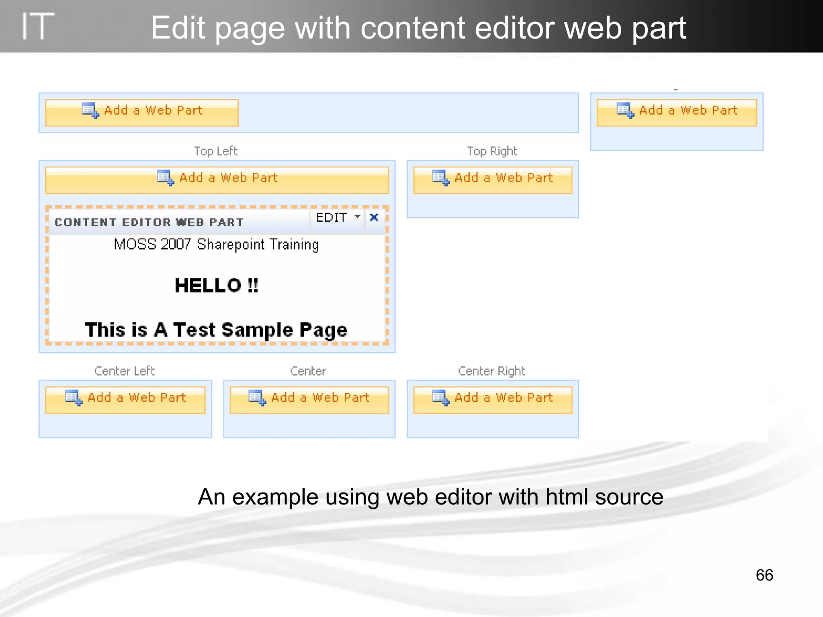Click 'This is A Test Sample Page' text
The width and height of the screenshot is (823, 617).
pyautogui.click(x=216, y=330)
